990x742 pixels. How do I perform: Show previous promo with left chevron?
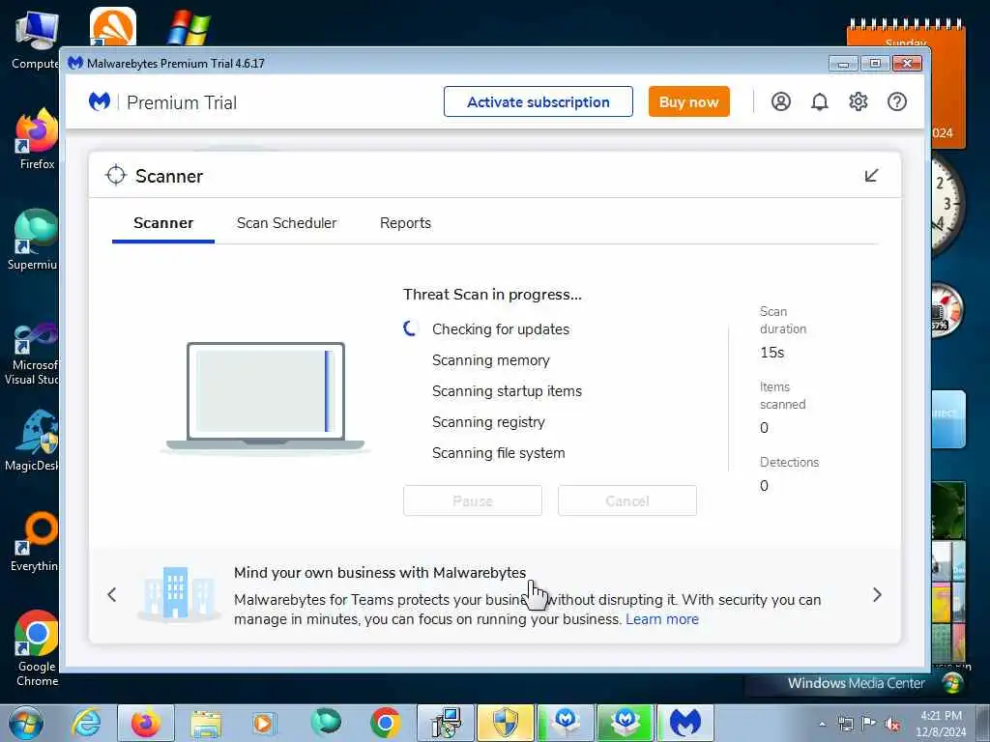point(112,594)
